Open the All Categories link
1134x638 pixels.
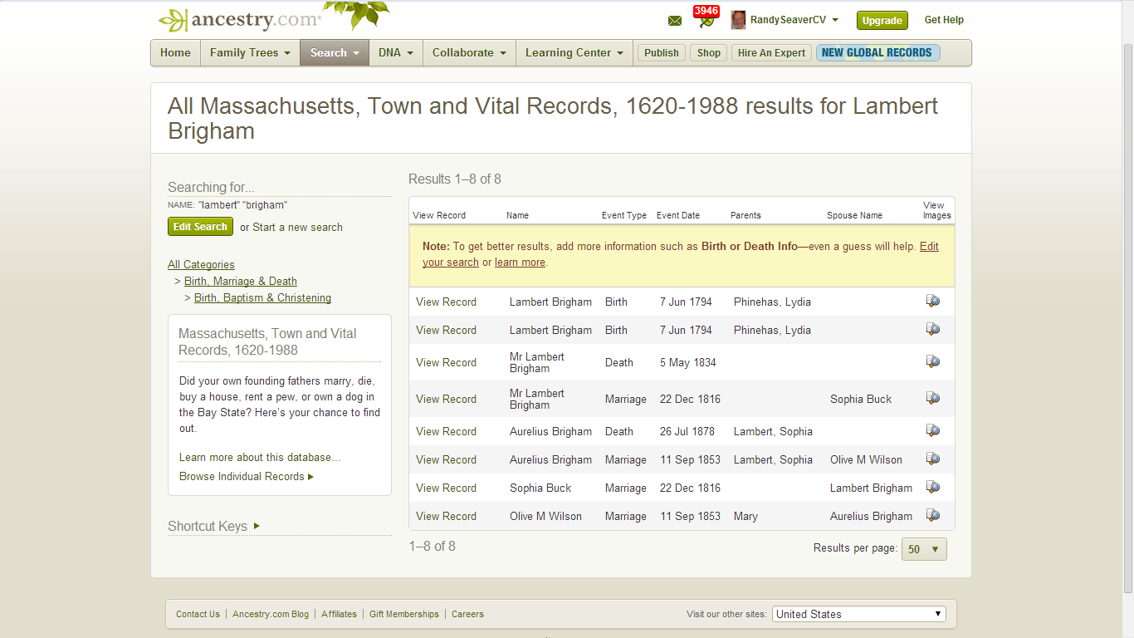point(201,264)
